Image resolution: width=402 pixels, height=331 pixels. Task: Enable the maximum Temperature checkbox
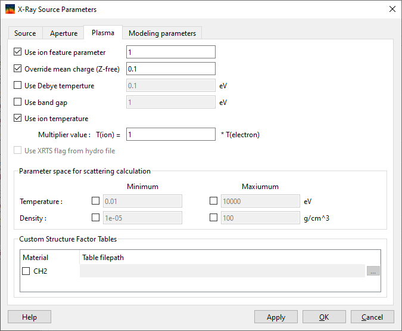coord(213,202)
